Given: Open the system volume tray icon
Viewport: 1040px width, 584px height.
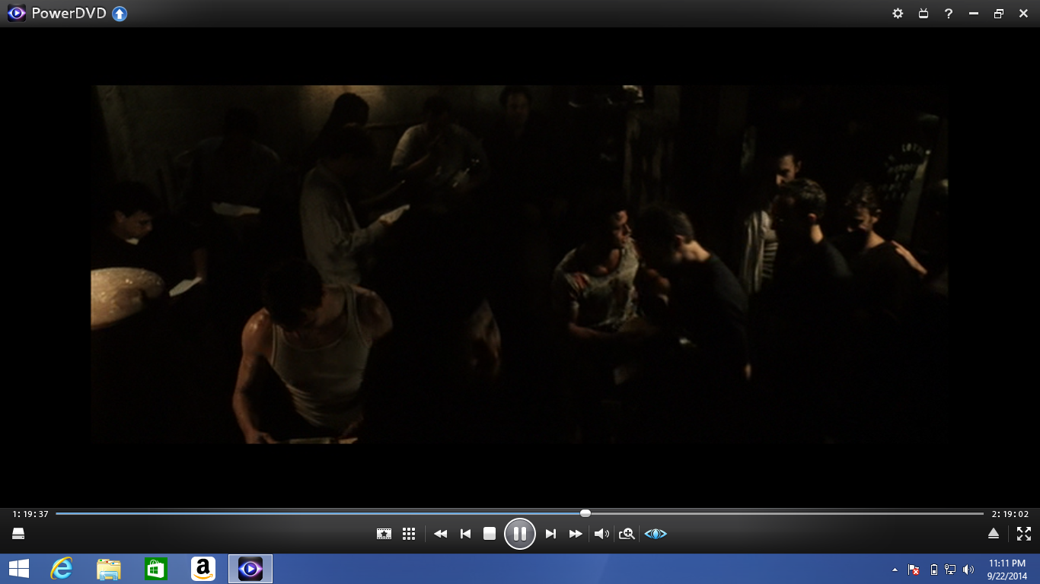Looking at the screenshot, I should 968,569.
